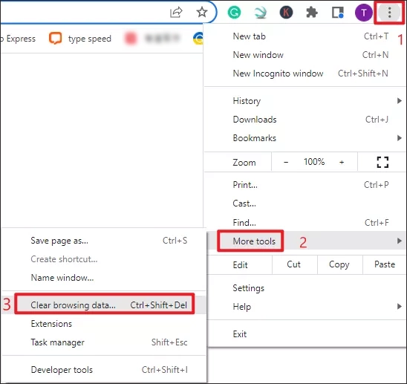Image resolution: width=407 pixels, height=384 pixels.
Task: Click the fullscreen zoom icon
Action: [382, 162]
